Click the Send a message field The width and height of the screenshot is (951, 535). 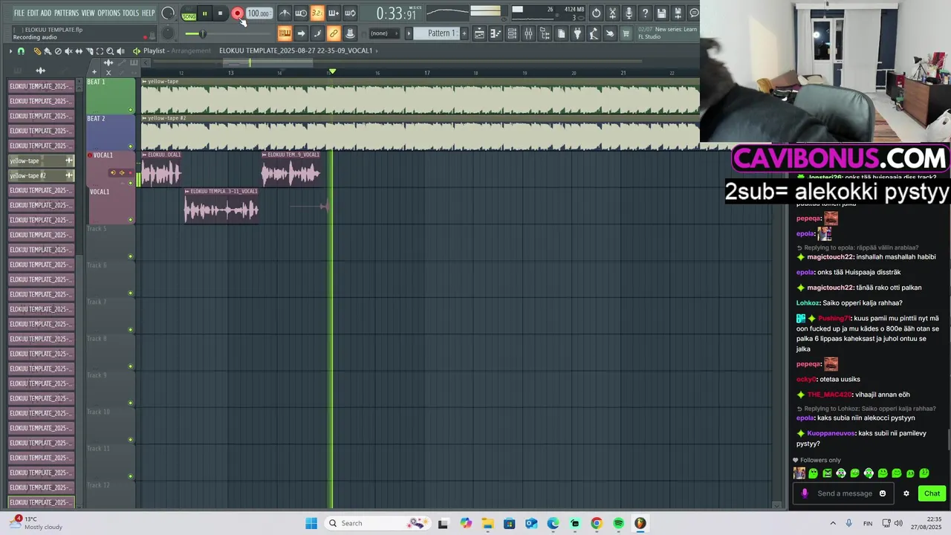[x=844, y=493]
